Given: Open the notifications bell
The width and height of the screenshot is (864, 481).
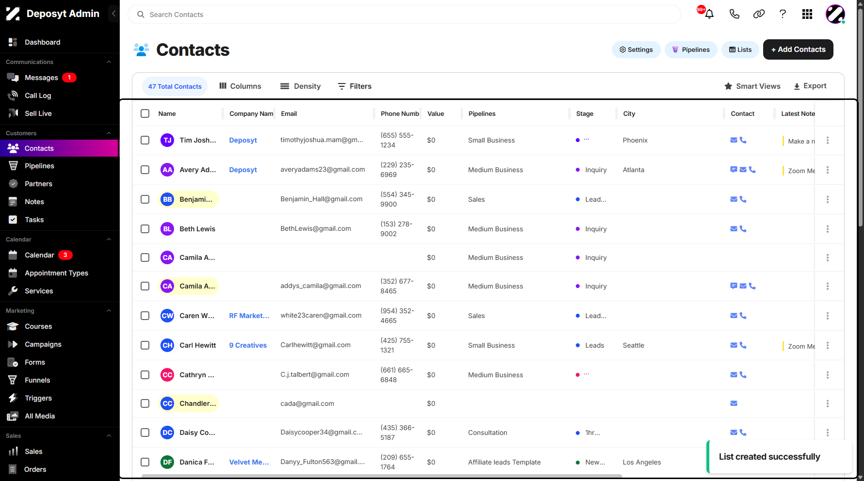Looking at the screenshot, I should (x=709, y=14).
